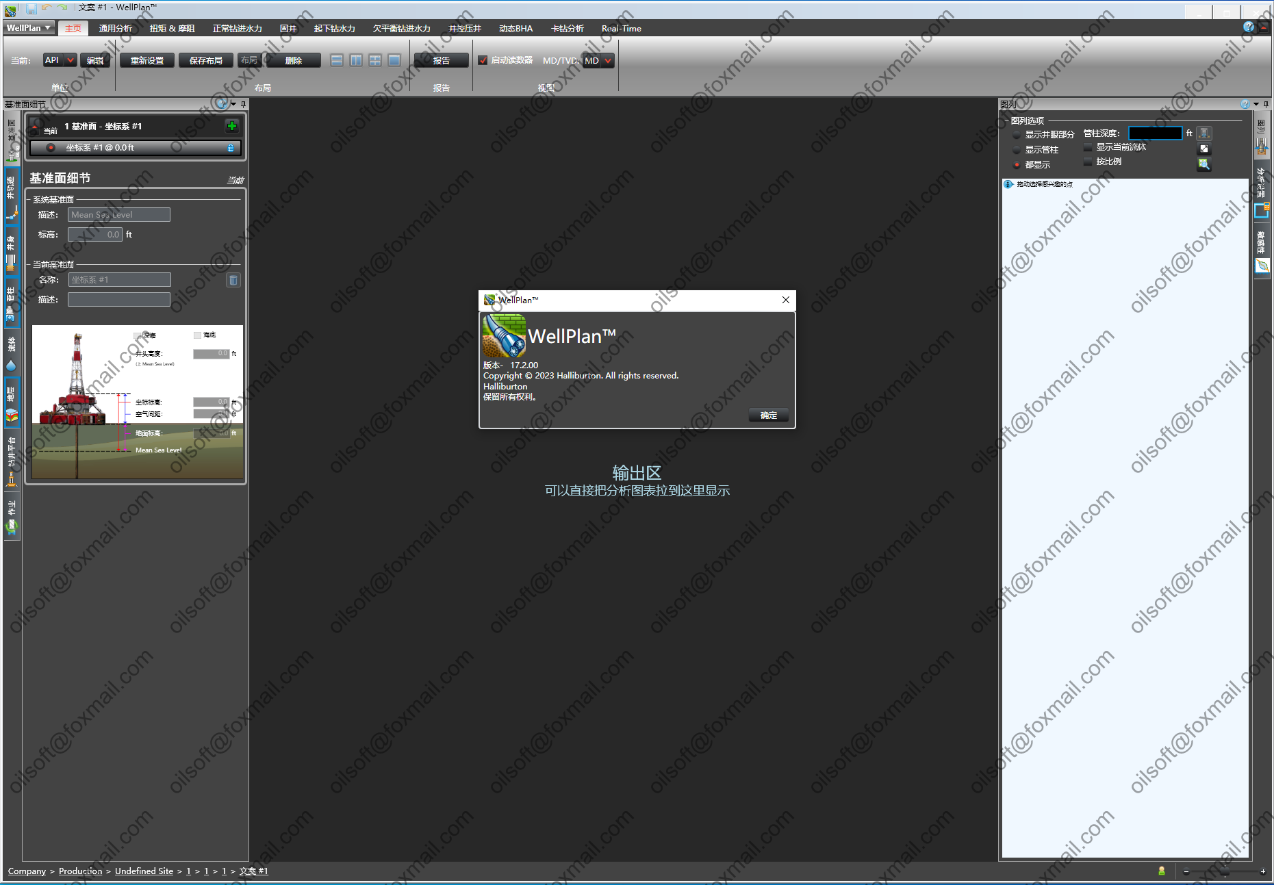This screenshot has height=885, width=1274.
Task: Click the save icon in title bar
Action: coord(31,8)
